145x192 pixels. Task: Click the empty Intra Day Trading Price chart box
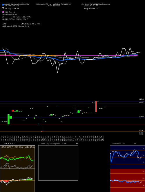click(58, 163)
